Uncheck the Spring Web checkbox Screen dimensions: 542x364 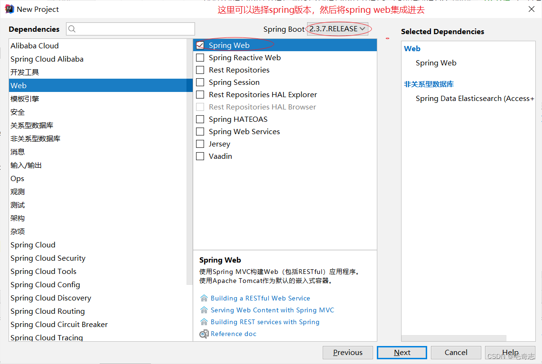(x=200, y=45)
